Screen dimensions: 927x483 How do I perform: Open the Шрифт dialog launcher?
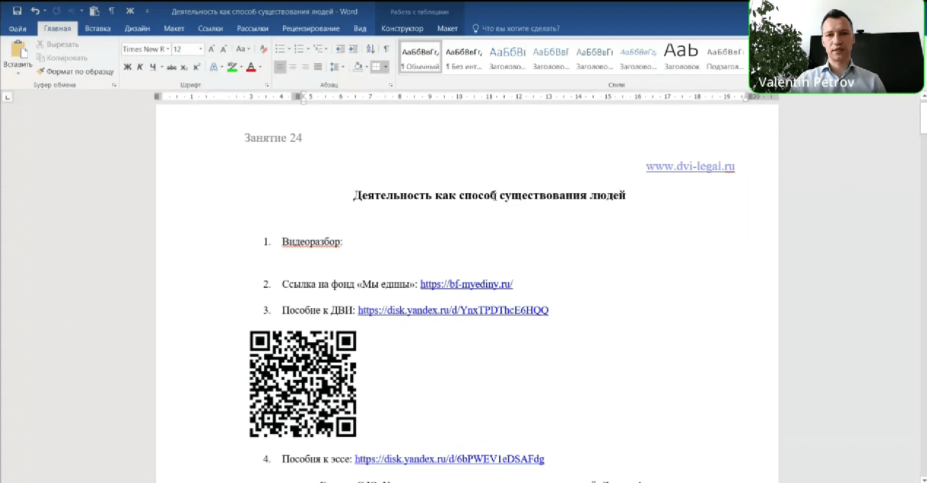267,85
